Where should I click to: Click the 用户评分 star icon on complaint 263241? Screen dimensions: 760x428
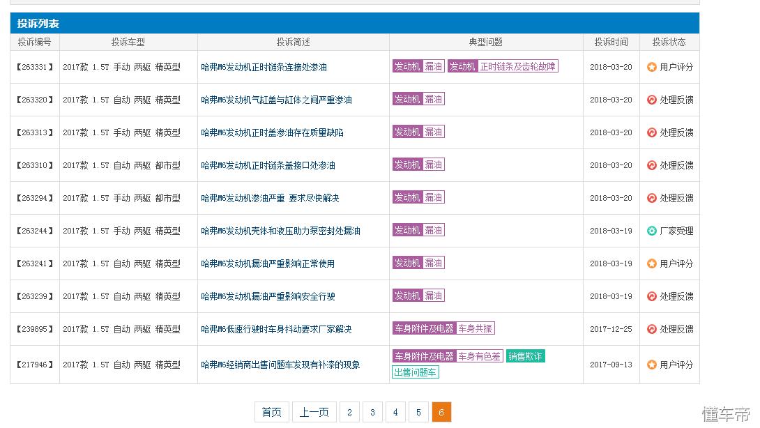tap(651, 263)
